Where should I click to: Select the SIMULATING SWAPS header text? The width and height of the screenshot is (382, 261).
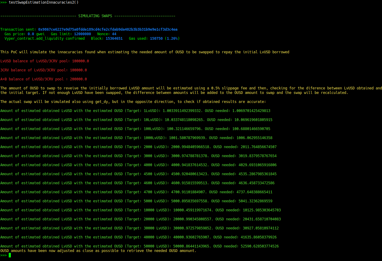(95, 16)
